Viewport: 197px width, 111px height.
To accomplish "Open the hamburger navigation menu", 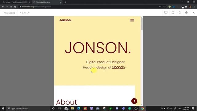I will tap(132, 20).
